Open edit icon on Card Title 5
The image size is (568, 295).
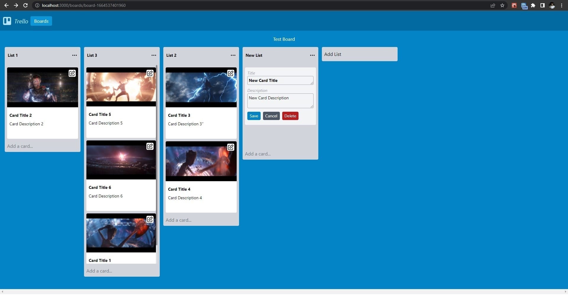150,73
